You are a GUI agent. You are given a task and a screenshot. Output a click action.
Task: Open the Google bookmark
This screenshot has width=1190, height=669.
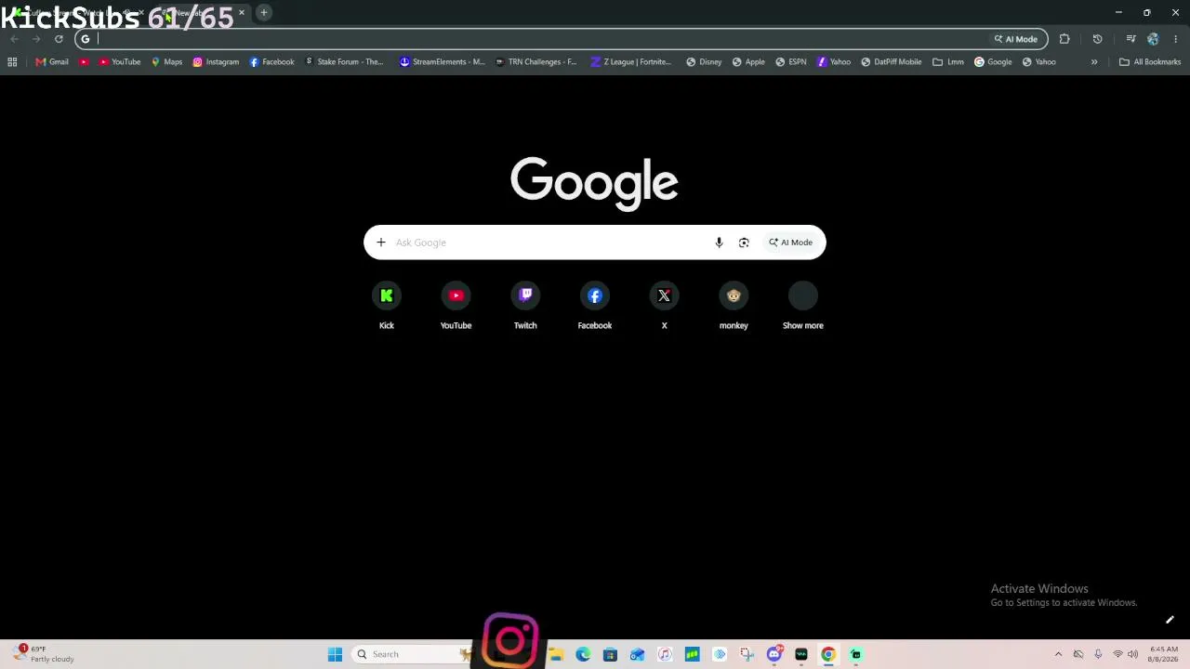(x=993, y=61)
